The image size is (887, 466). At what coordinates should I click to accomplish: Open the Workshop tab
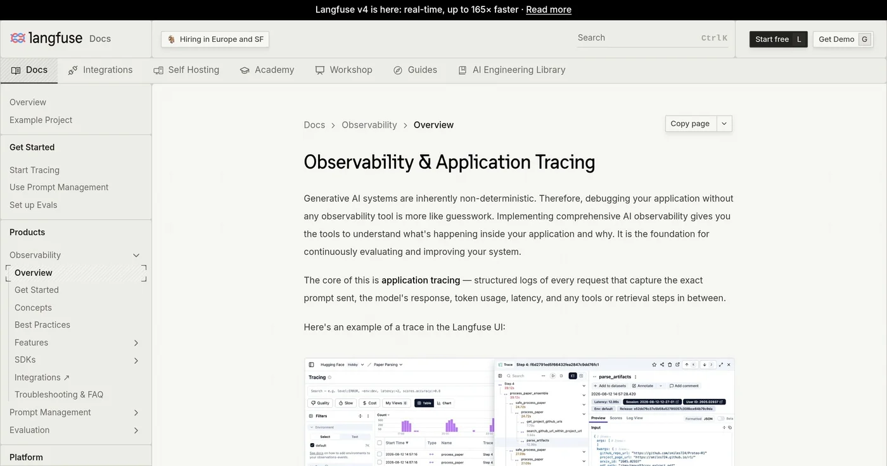(344, 70)
